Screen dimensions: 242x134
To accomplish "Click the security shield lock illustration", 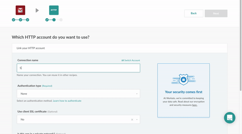I will pyautogui.click(x=184, y=79).
